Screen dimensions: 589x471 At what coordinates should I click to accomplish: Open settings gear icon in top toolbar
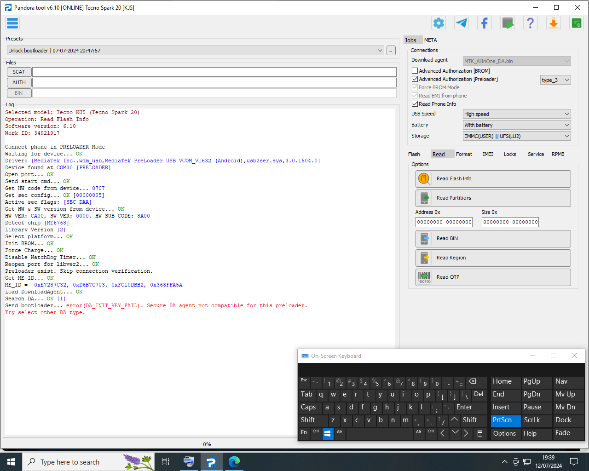[x=439, y=23]
